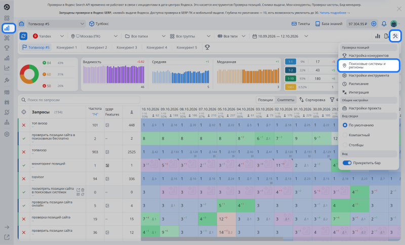
Task: Click the blue refresh positions button
Action: [23, 36]
